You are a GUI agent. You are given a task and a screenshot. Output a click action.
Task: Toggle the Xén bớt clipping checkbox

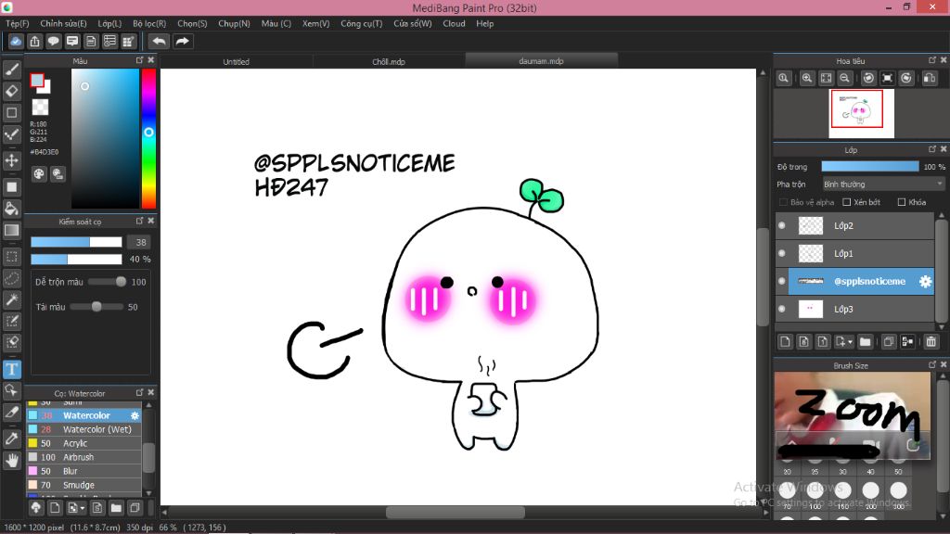tap(847, 202)
